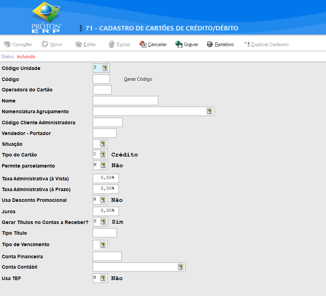This screenshot has width=326, height=296.
Task: Open Tipo de Vencimento selection list
Action: 103,244
